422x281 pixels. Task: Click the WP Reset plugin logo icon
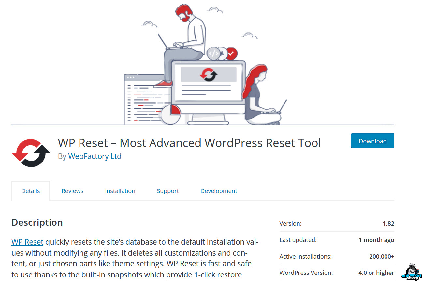tap(31, 153)
